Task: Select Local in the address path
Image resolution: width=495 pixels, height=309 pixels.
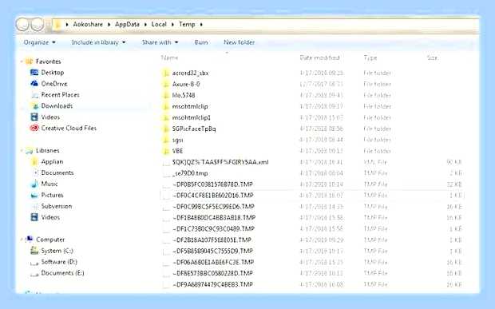Action: coord(159,24)
